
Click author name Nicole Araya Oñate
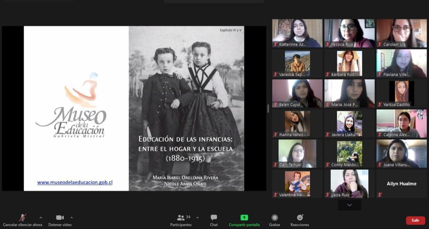coord(186,184)
